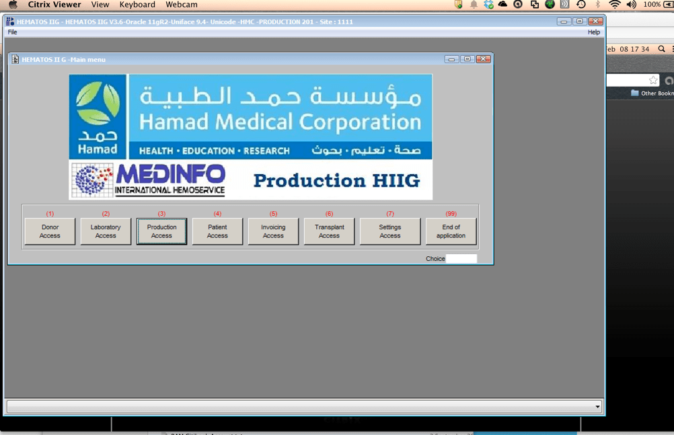Open the Webcam menu
The image size is (674, 435).
[x=182, y=5]
